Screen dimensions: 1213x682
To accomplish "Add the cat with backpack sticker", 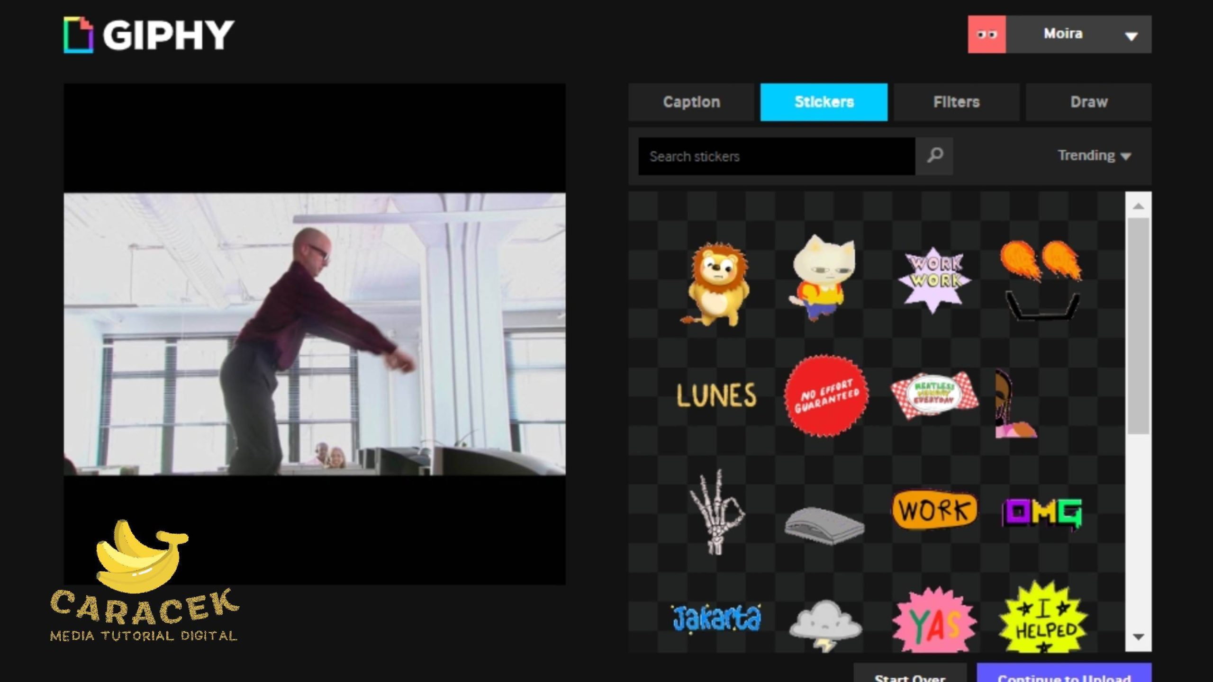I will (824, 279).
